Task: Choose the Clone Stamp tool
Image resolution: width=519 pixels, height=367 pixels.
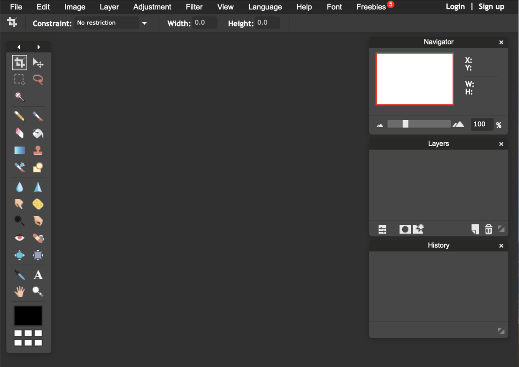Action: click(x=38, y=150)
